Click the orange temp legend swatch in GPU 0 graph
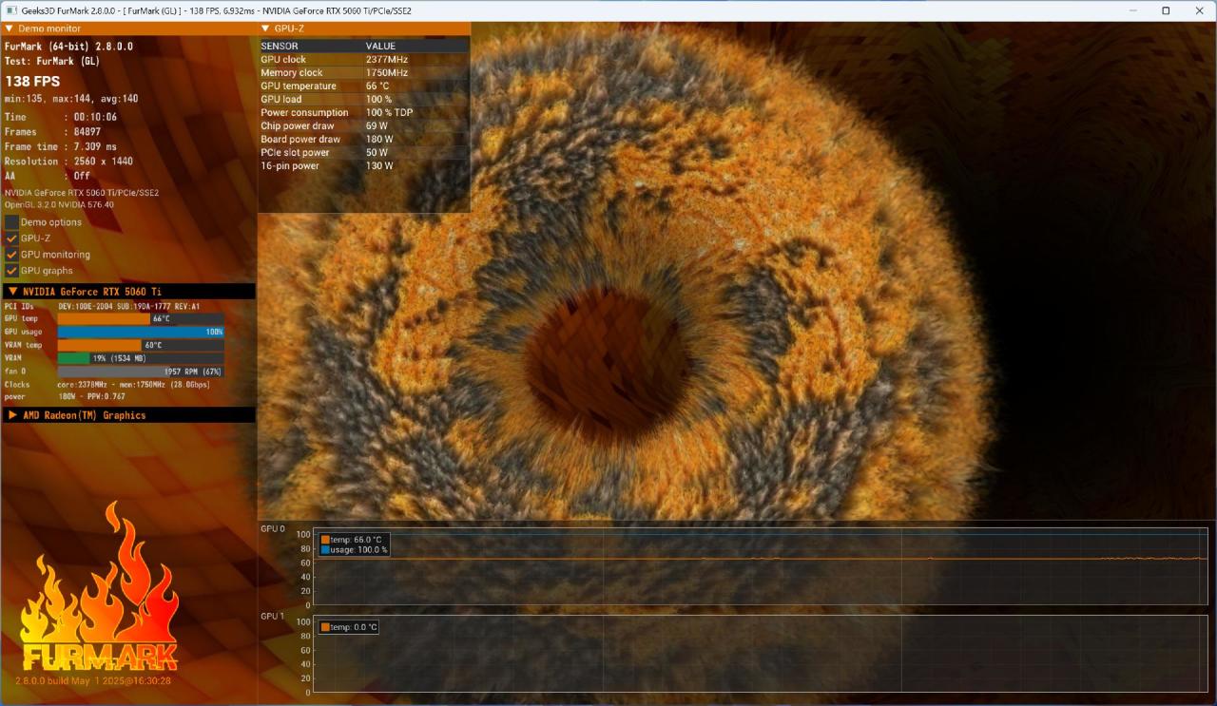The image size is (1217, 706). (325, 540)
